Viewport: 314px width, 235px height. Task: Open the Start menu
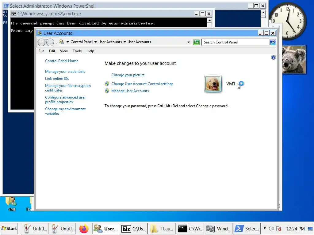point(9,228)
